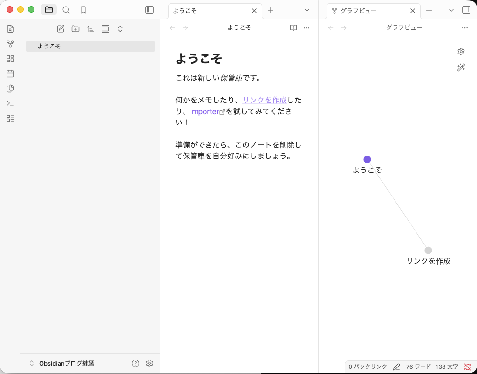
Task: Close the グラフビュー tab
Action: (x=413, y=11)
